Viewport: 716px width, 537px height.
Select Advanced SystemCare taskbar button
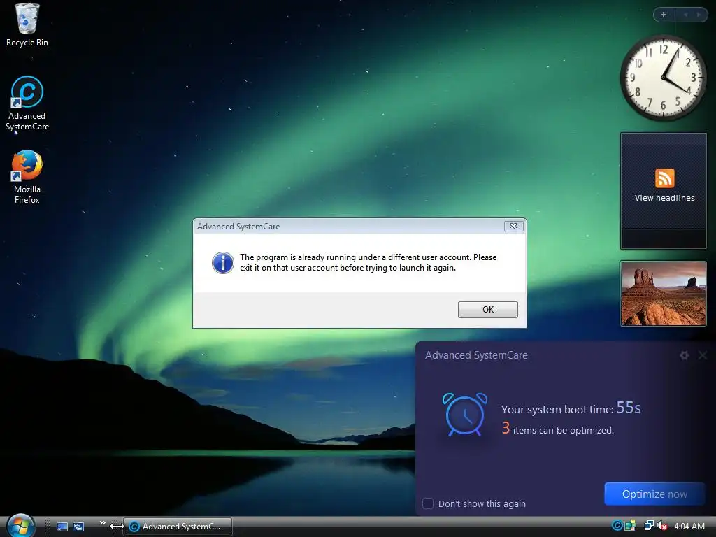pyautogui.click(x=178, y=527)
